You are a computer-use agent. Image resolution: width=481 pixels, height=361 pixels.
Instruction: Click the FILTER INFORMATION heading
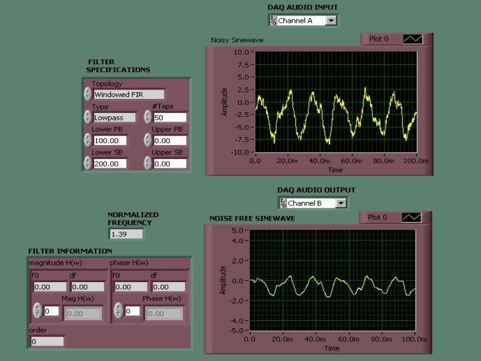click(x=70, y=251)
